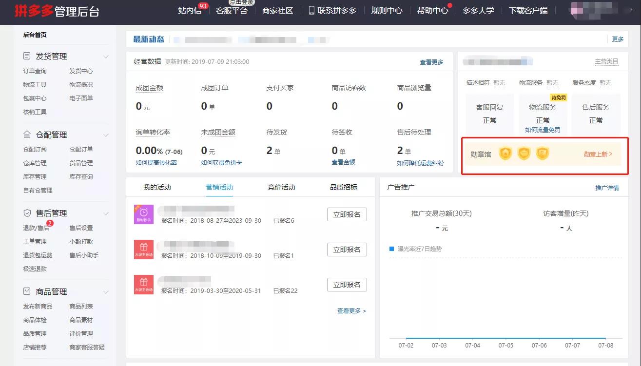Click the first red 大促主会场 gift icon
The height and width of the screenshot is (366, 641).
pos(143,249)
